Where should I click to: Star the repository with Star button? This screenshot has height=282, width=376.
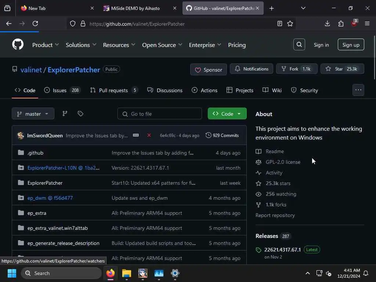tap(342, 69)
